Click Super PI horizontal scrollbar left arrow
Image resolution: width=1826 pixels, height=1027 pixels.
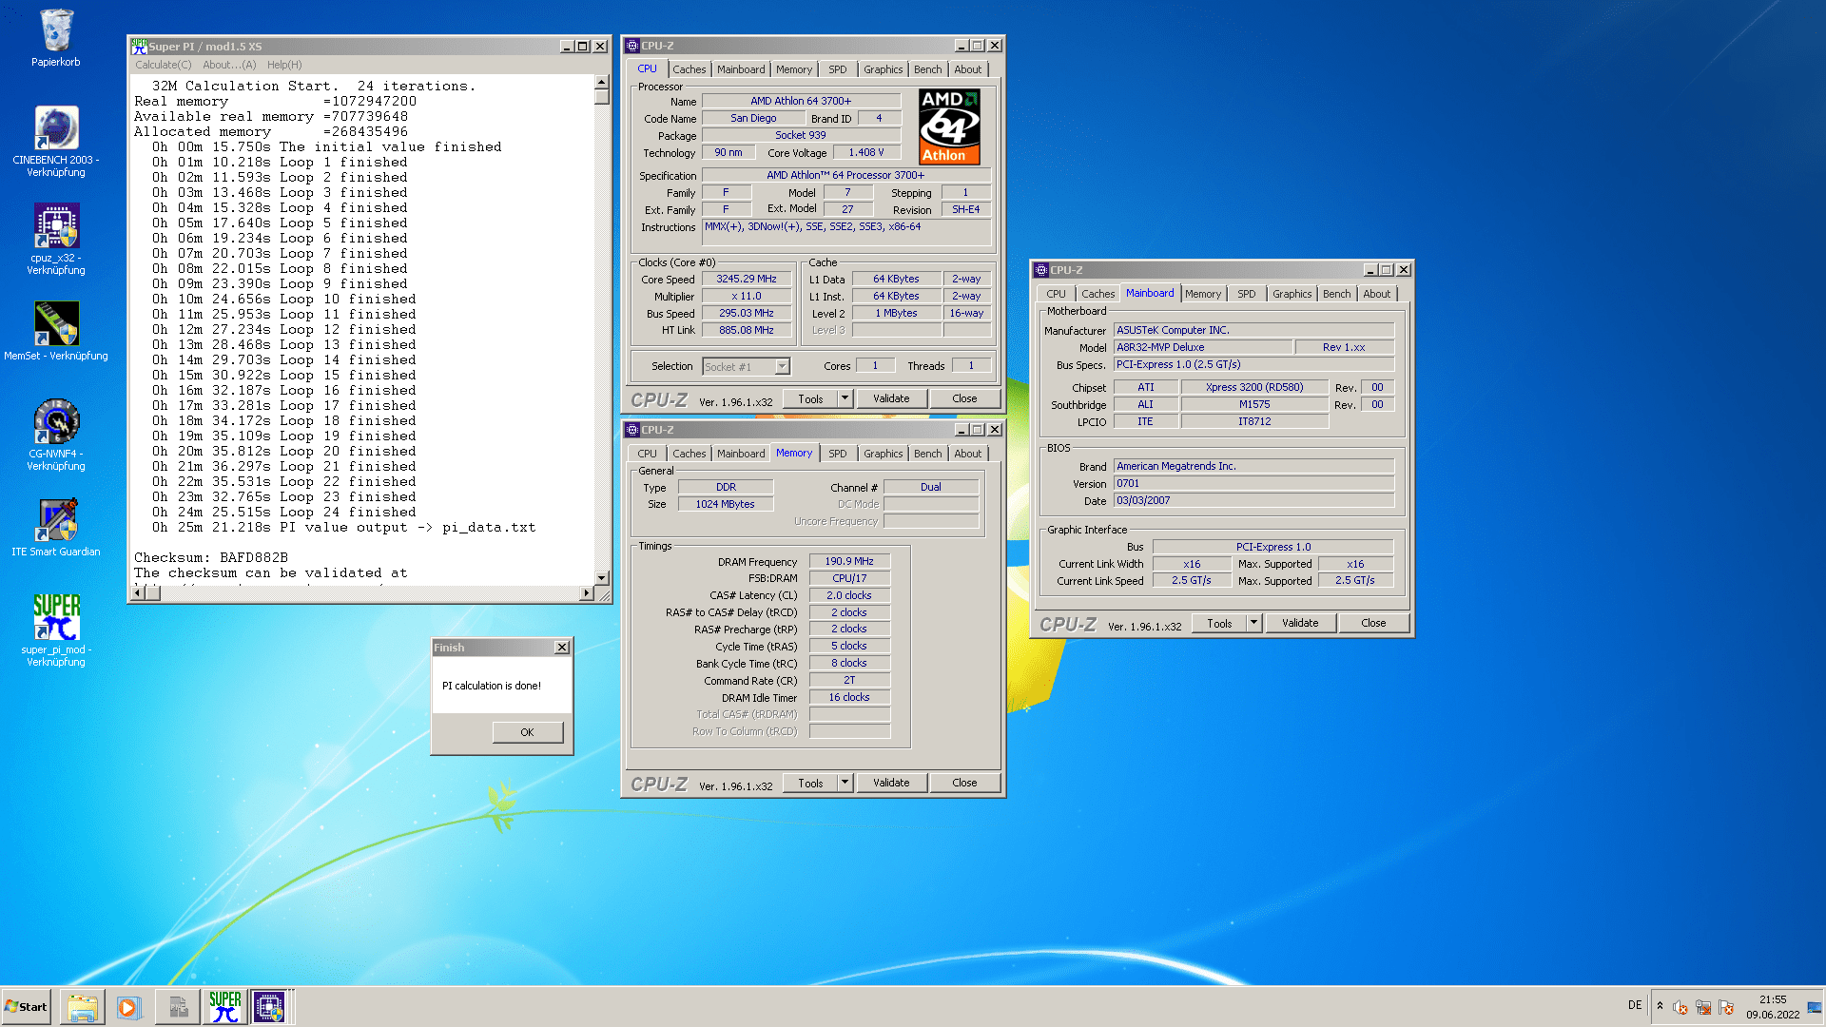tap(138, 593)
